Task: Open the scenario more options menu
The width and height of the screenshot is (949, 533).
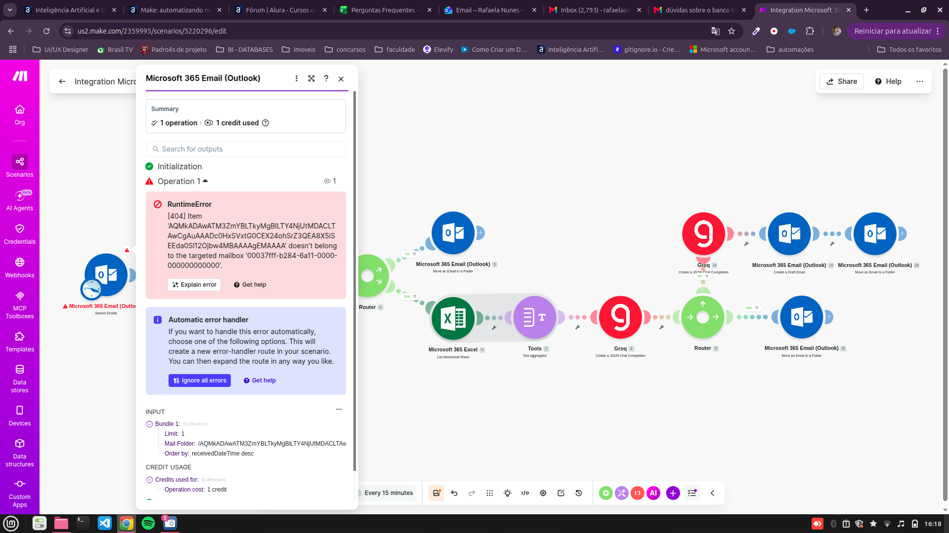Action: 920,81
